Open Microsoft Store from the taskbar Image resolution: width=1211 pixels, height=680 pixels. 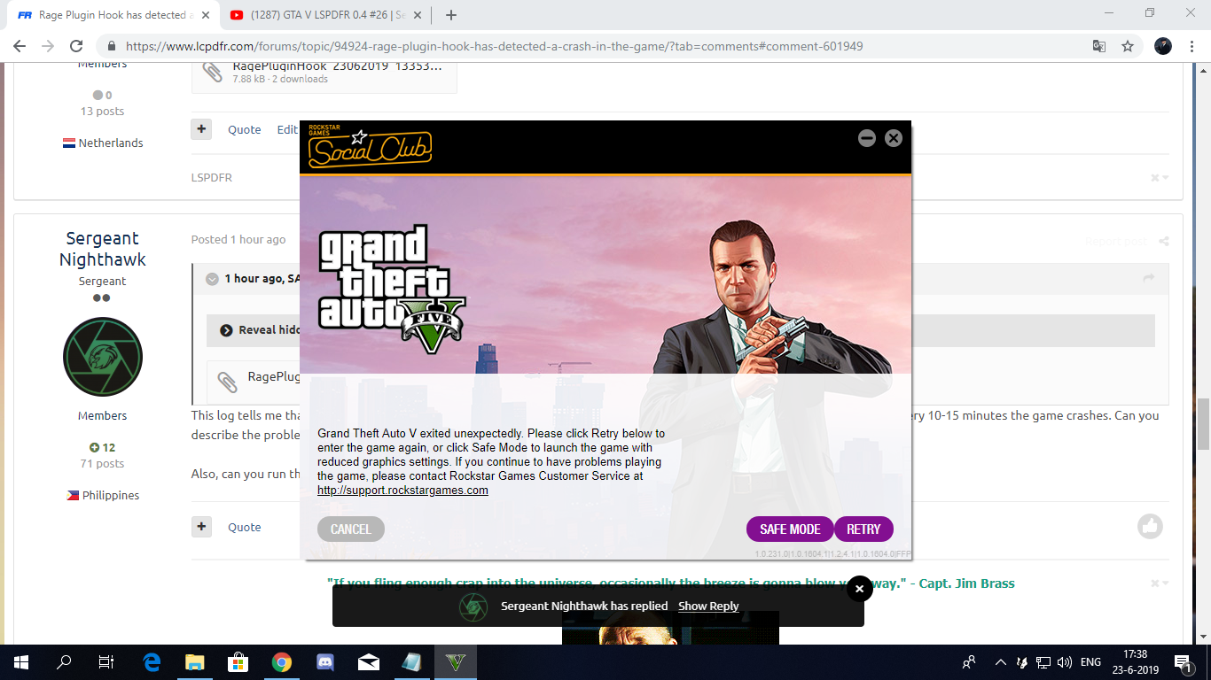click(x=238, y=661)
